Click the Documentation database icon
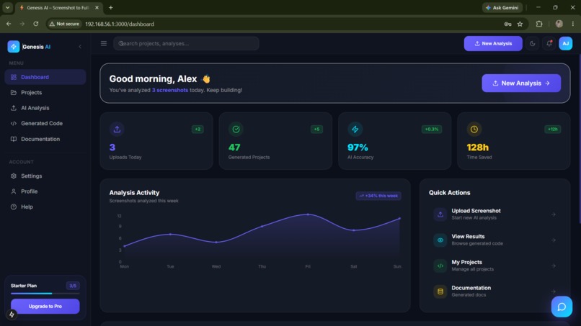Viewport: 581px width, 326px height. coord(440,291)
